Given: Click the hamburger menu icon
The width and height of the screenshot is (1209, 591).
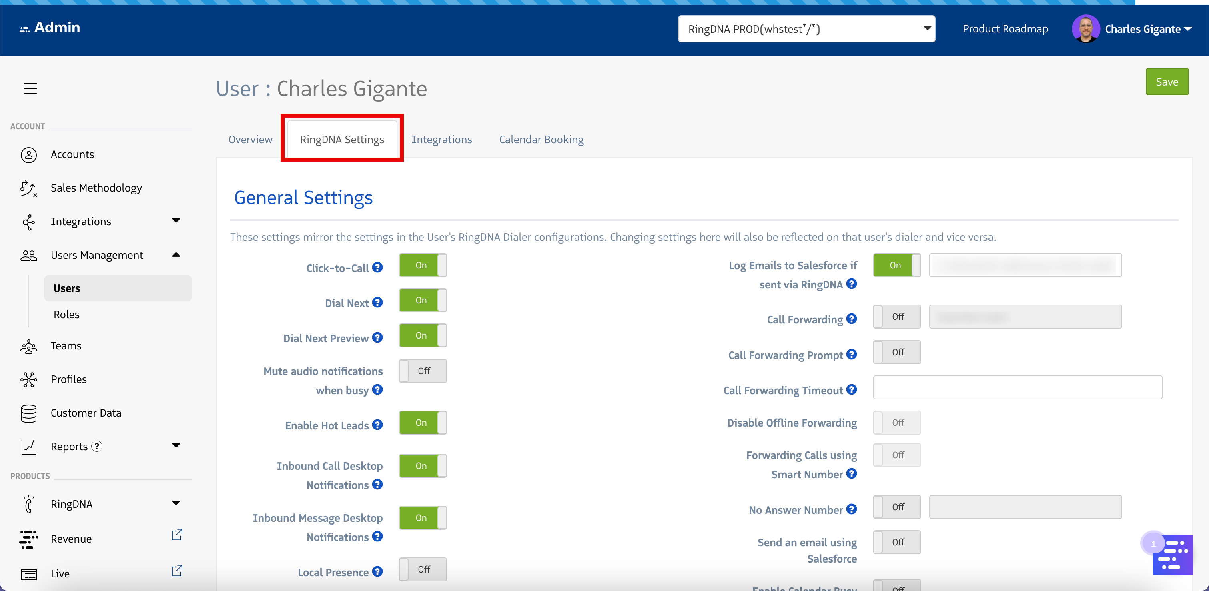Looking at the screenshot, I should click(x=30, y=88).
